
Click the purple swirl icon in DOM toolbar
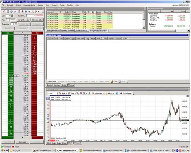(x=15, y=12)
